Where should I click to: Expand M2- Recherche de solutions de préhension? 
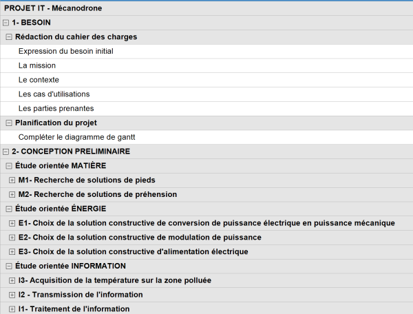(x=12, y=195)
